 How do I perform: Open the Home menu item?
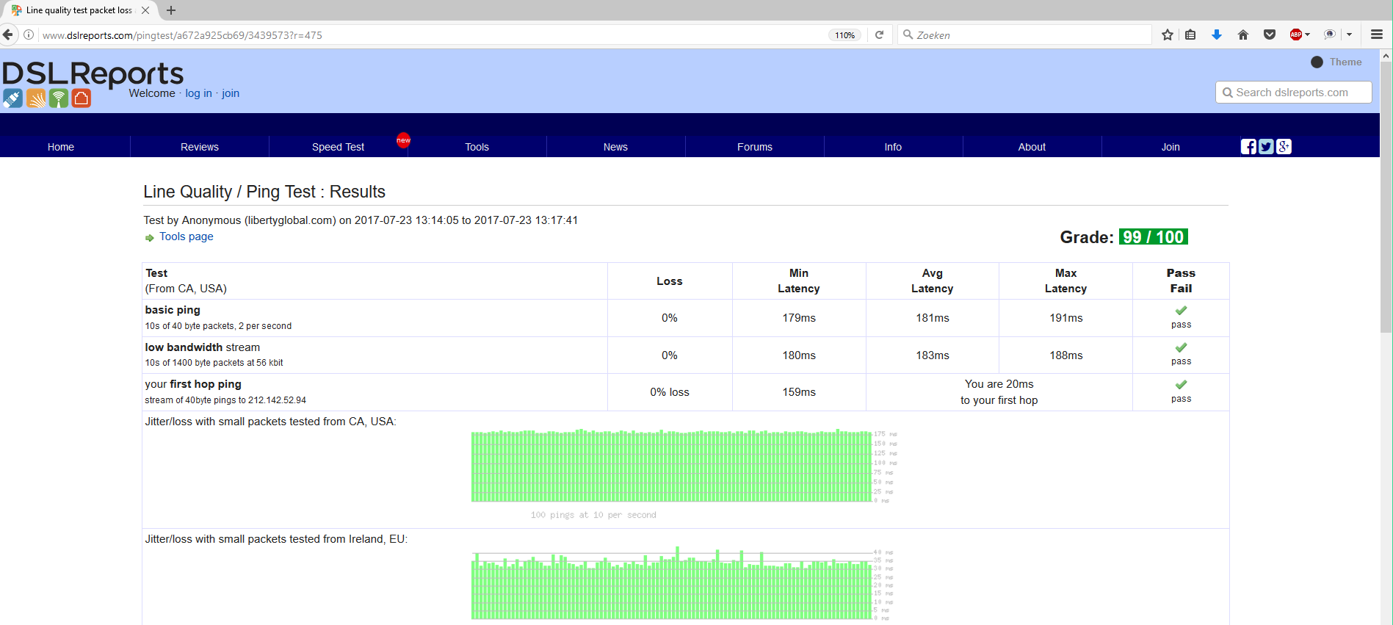[x=61, y=147]
